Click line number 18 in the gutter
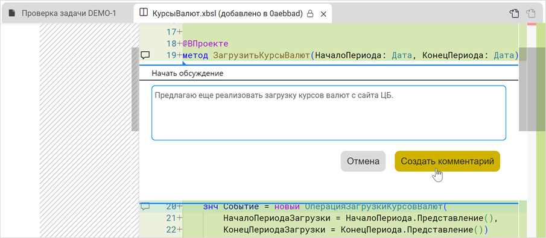Viewport: 546px width, 238px height. tap(171, 44)
